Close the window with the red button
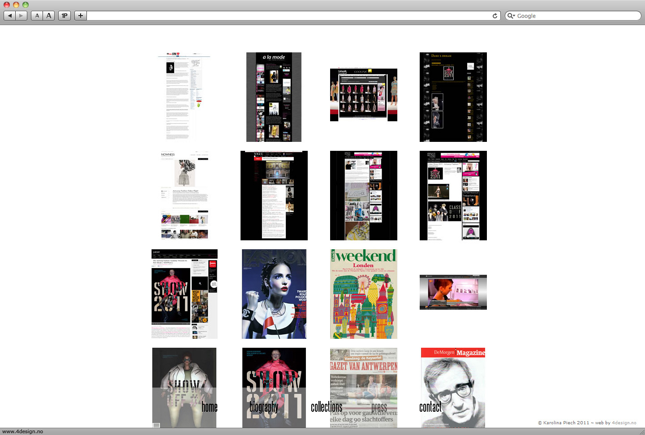This screenshot has height=435, width=645. click(6, 4)
